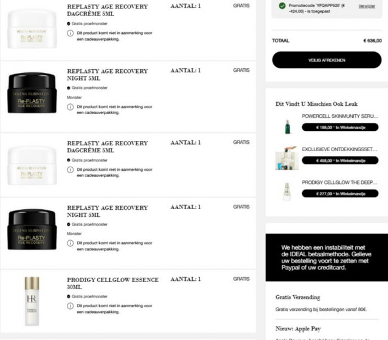Click info icon under second Replasty Night 5ML

(x=70, y=243)
